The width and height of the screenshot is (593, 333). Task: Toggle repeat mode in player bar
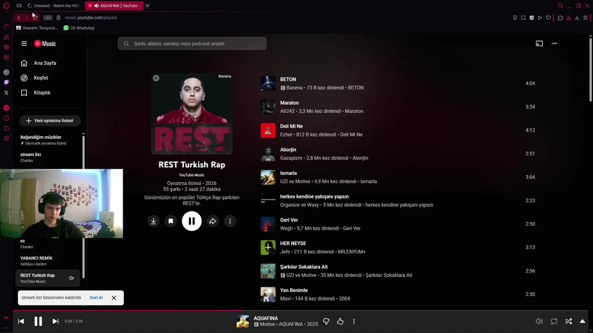554,321
